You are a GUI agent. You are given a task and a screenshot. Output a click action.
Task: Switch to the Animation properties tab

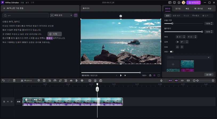tap(198, 8)
